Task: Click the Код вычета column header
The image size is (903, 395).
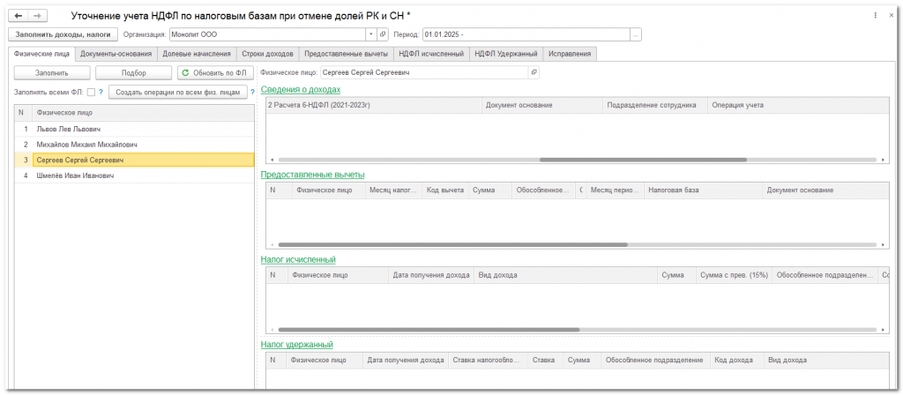Action: point(445,190)
